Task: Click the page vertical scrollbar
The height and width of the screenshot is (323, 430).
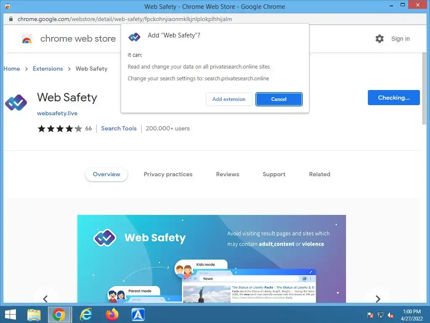Action: coord(424,88)
